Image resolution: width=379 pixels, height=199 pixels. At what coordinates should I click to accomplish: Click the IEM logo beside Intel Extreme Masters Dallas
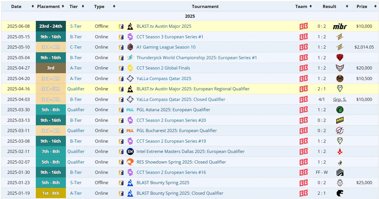coord(130,152)
